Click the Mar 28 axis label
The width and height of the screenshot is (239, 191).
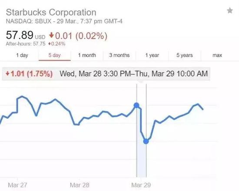point(80,185)
